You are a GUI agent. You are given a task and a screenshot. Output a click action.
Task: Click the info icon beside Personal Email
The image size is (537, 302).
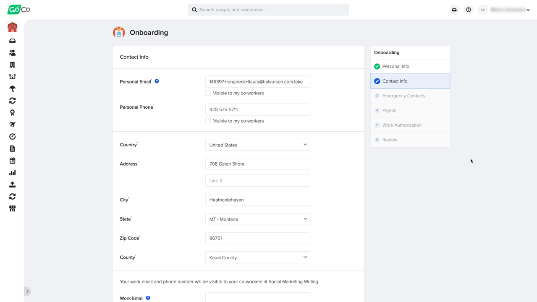pos(157,81)
